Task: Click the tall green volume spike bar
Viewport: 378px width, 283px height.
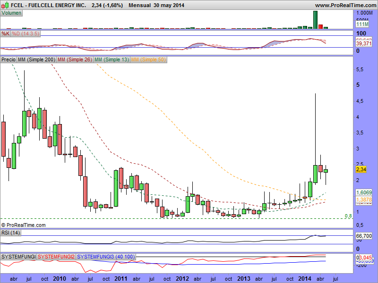Action: pyautogui.click(x=315, y=20)
